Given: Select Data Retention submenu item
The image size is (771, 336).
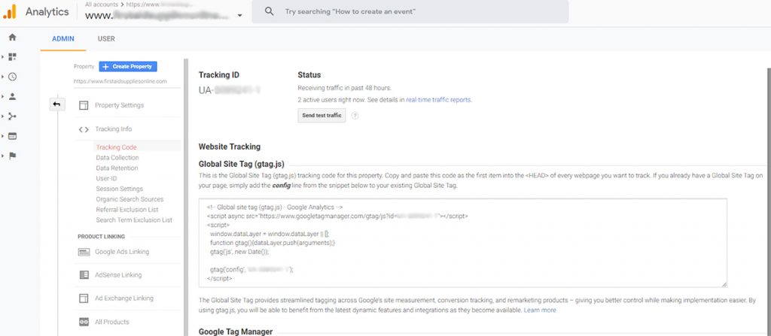Looking at the screenshot, I should pyautogui.click(x=117, y=168).
